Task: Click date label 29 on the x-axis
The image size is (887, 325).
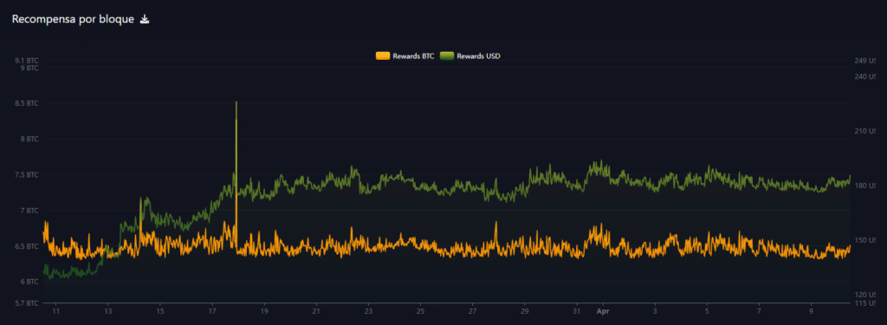Action: pos(525,311)
